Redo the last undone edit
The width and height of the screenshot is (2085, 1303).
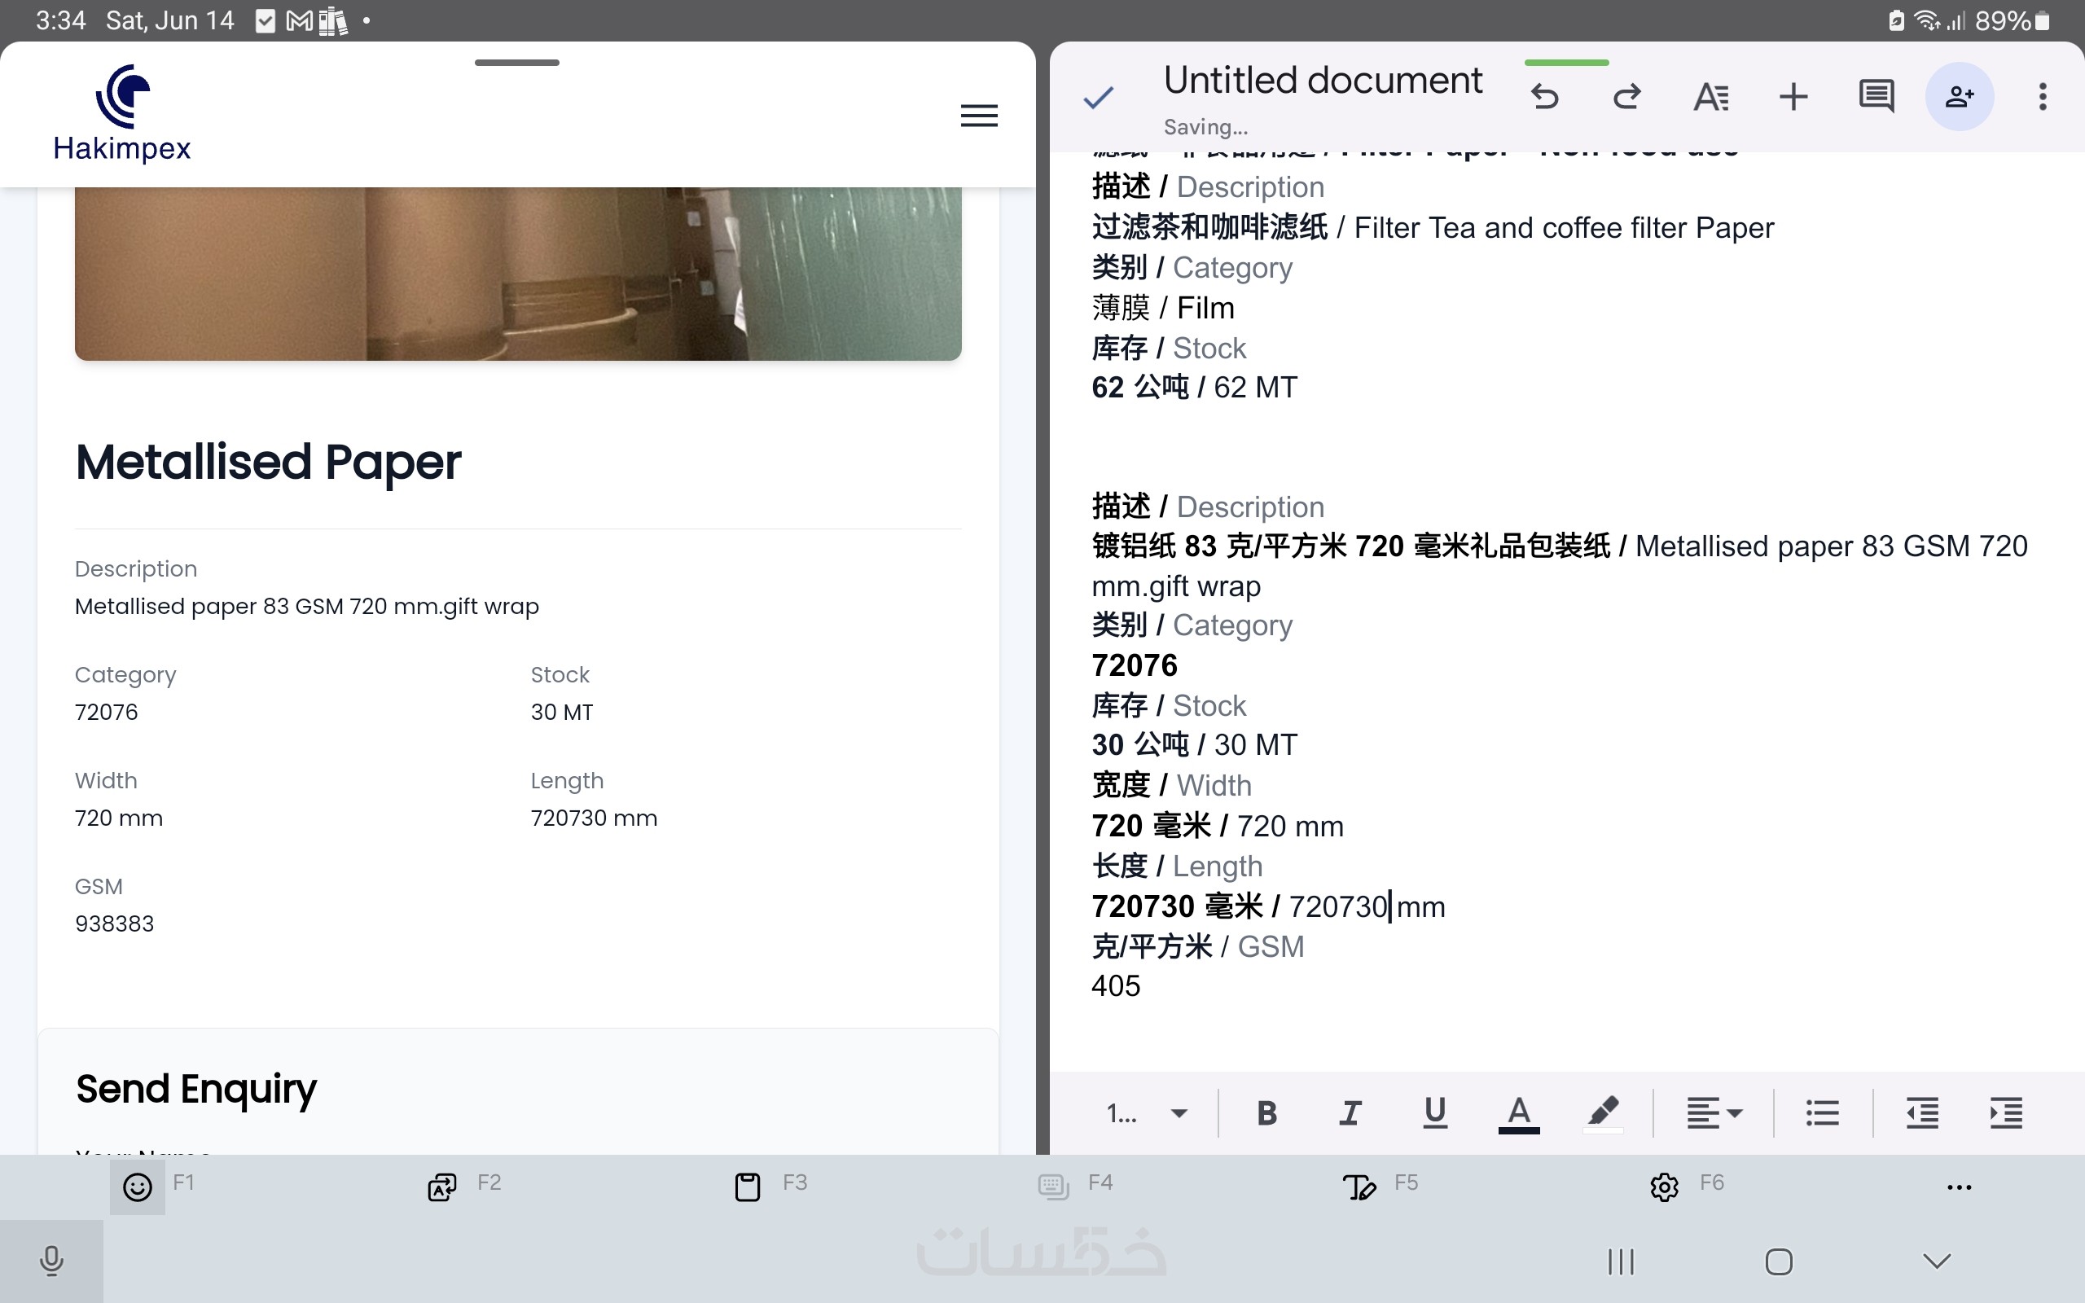1626,97
